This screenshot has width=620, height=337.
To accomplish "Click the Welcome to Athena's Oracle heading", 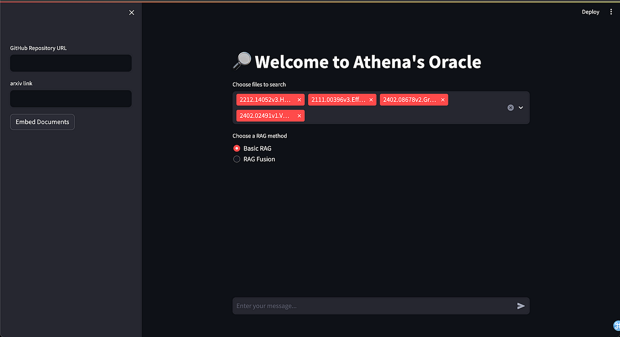I will coord(368,62).
